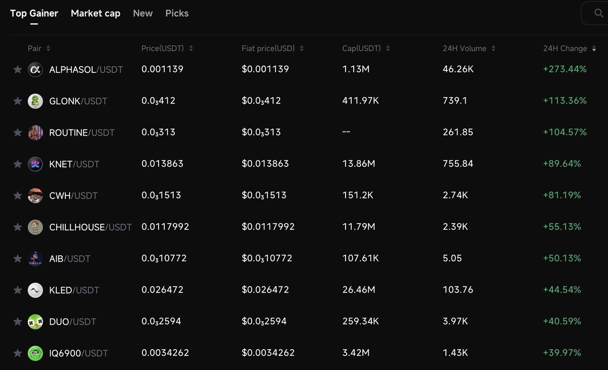The width and height of the screenshot is (608, 370).
Task: Open the KLED/USDT pair name
Action: (74, 290)
